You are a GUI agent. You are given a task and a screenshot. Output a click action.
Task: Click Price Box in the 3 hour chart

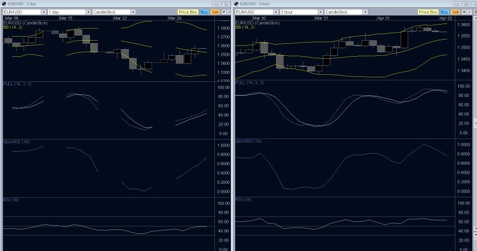point(428,12)
